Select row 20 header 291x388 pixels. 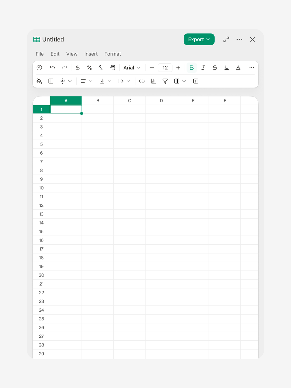point(41,275)
